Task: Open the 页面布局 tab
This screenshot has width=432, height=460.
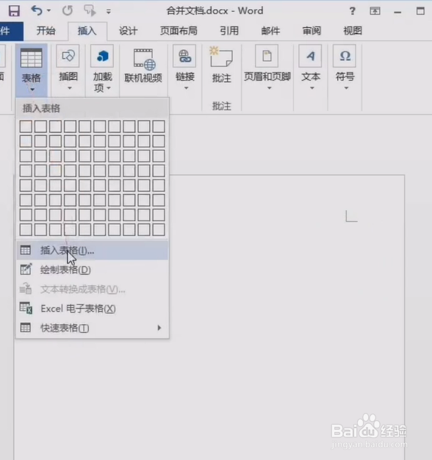Action: click(179, 31)
